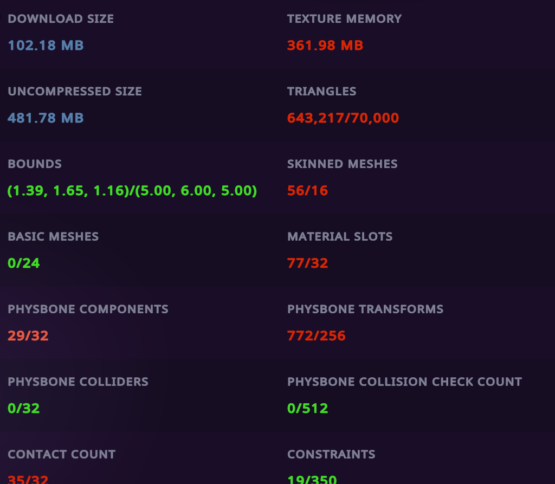Click the 56/16 skinned meshes value
The width and height of the screenshot is (555, 484).
coord(307,191)
